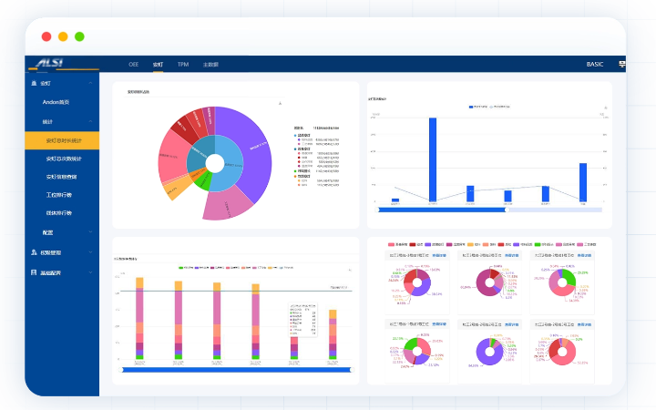Click the 查看详情 link on first donut chart
This screenshot has width=656, height=410.
pyautogui.click(x=437, y=256)
